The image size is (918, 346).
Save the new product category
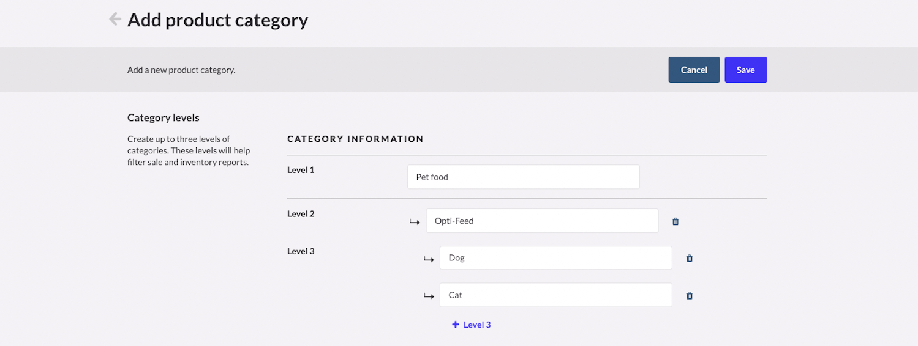pyautogui.click(x=745, y=70)
